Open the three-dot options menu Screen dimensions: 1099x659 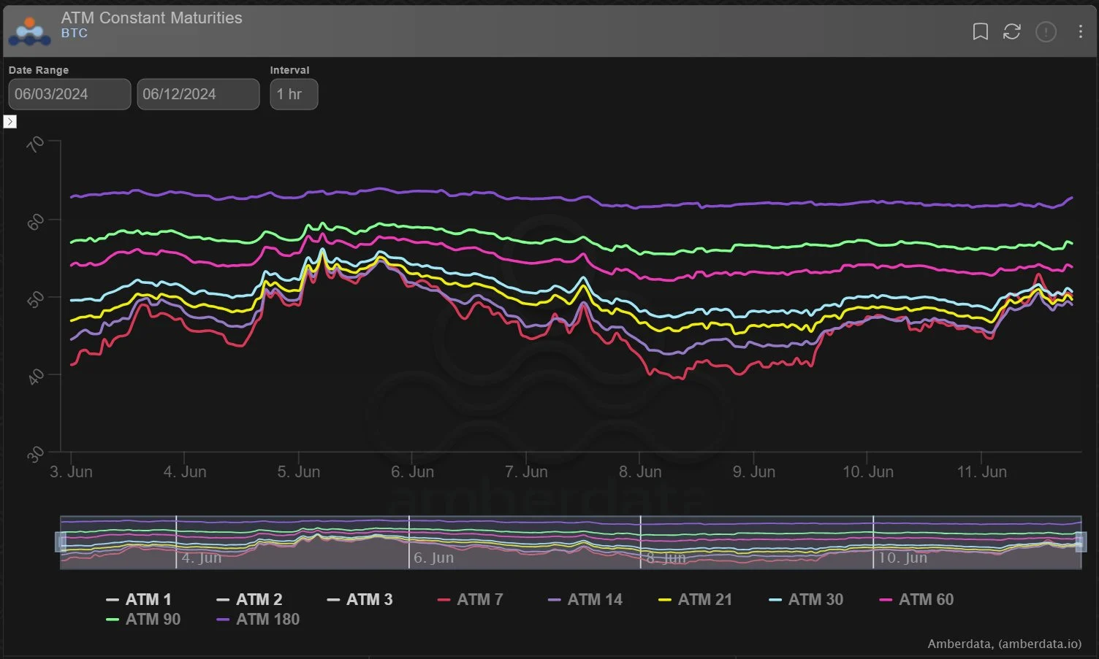point(1080,31)
